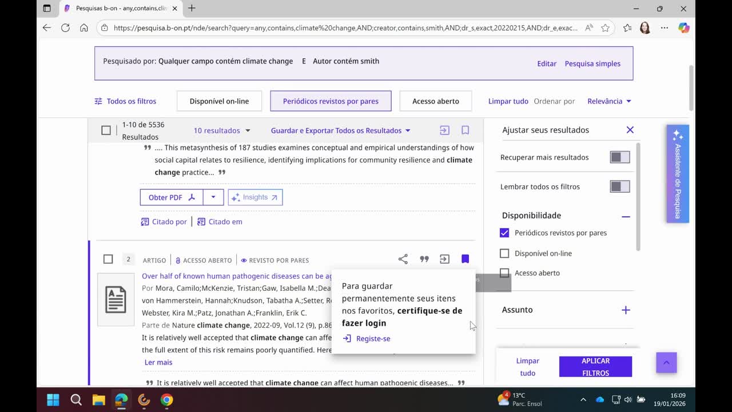Click APLICAR FILTROS button

pyautogui.click(x=595, y=366)
